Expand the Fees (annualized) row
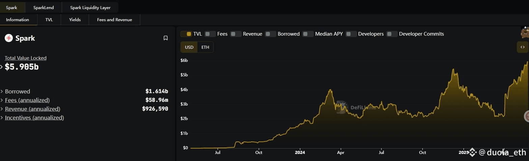Viewport: 529px width, 161px height. (x=2, y=100)
